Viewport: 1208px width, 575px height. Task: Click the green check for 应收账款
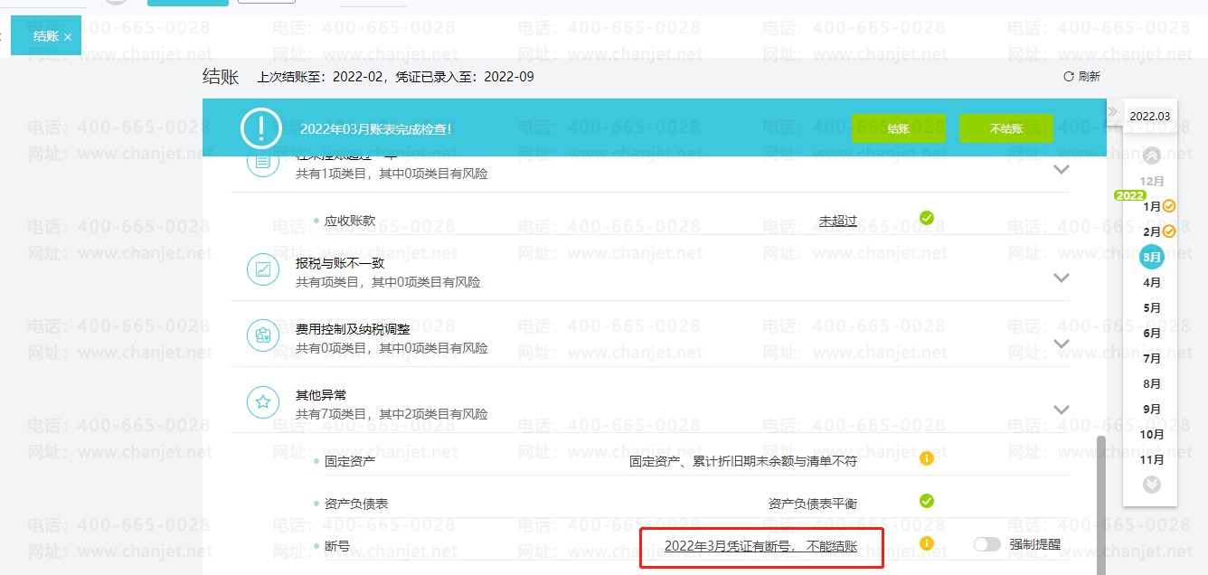point(927,217)
